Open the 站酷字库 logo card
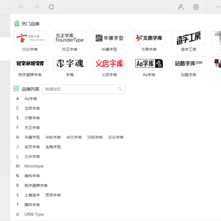 [188, 63]
